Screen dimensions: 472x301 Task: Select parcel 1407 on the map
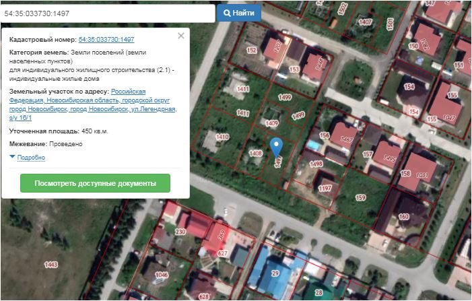[x=365, y=22]
